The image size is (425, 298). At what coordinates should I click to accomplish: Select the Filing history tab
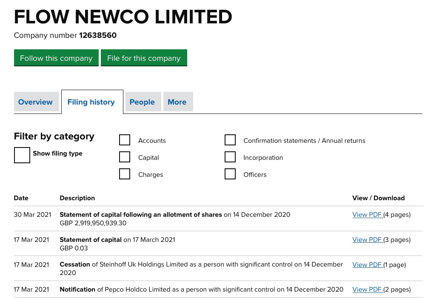point(91,102)
